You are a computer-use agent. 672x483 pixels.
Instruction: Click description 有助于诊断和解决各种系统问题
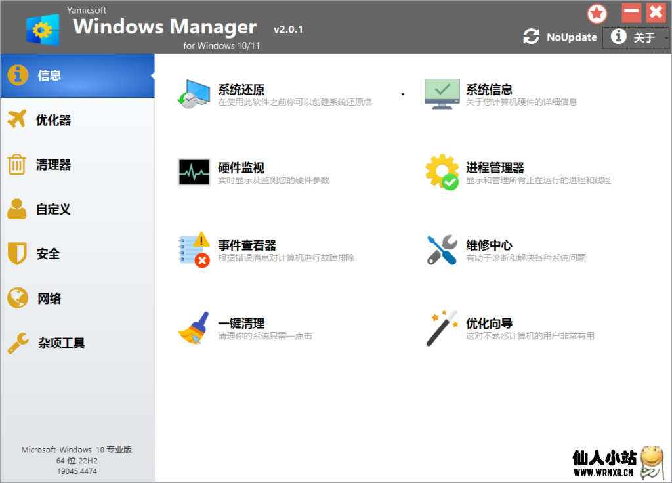click(x=526, y=257)
